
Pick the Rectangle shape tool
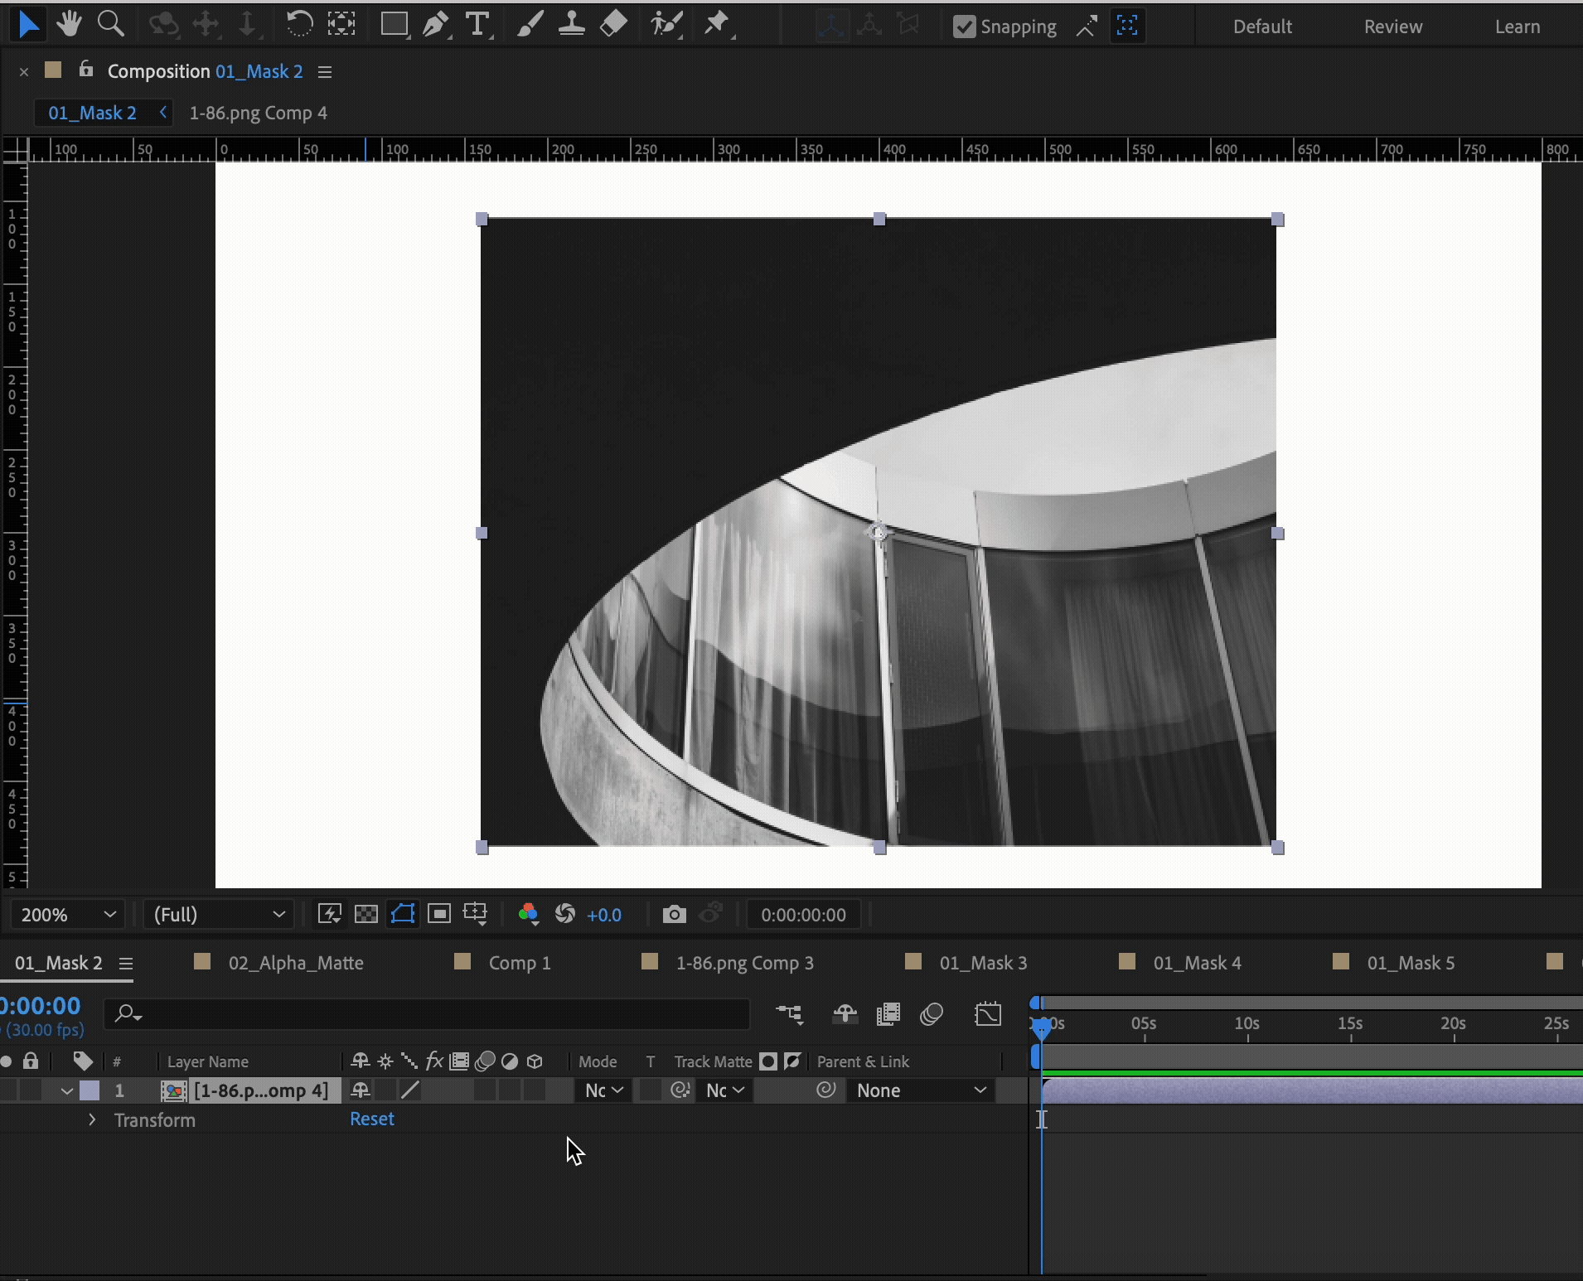pyautogui.click(x=394, y=25)
